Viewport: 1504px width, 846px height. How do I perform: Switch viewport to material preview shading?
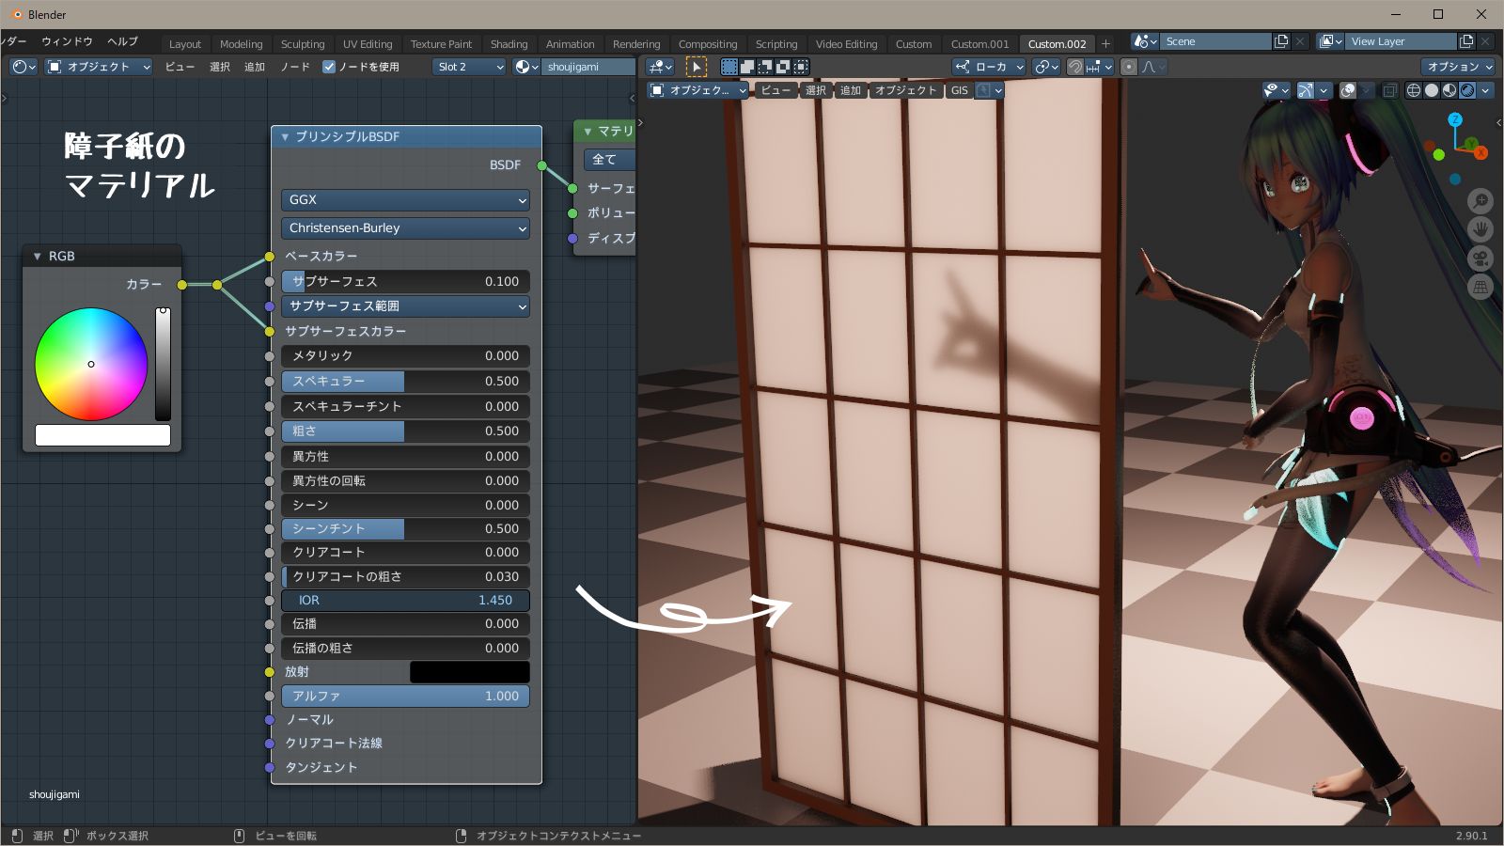point(1449,90)
